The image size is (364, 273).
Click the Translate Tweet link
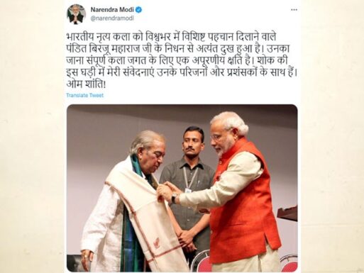pos(85,95)
